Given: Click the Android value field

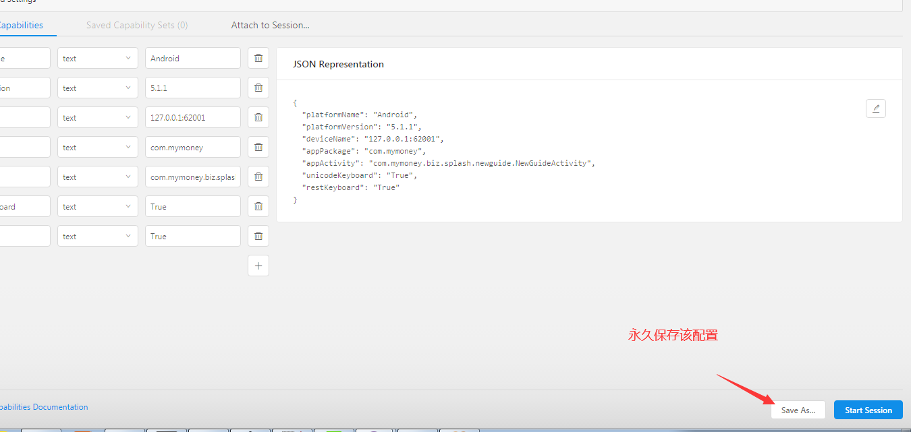Looking at the screenshot, I should [193, 58].
